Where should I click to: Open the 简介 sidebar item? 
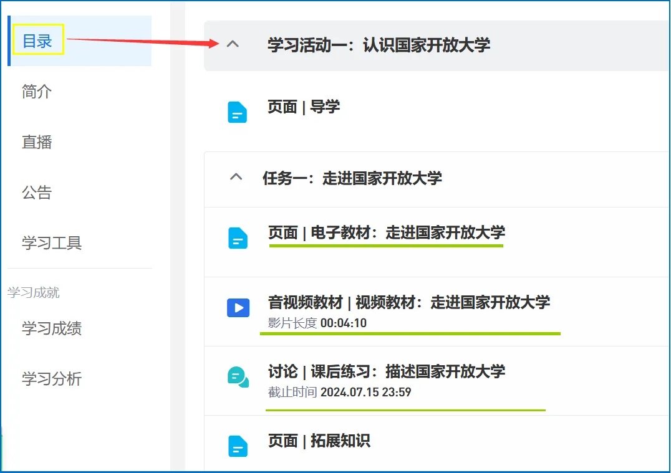[37, 92]
